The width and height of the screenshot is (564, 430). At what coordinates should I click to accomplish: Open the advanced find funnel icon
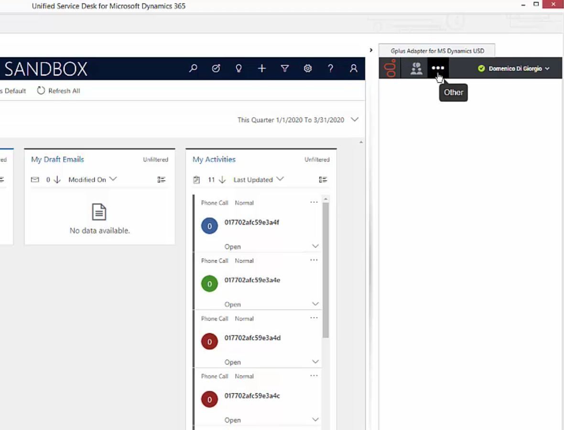click(x=284, y=68)
